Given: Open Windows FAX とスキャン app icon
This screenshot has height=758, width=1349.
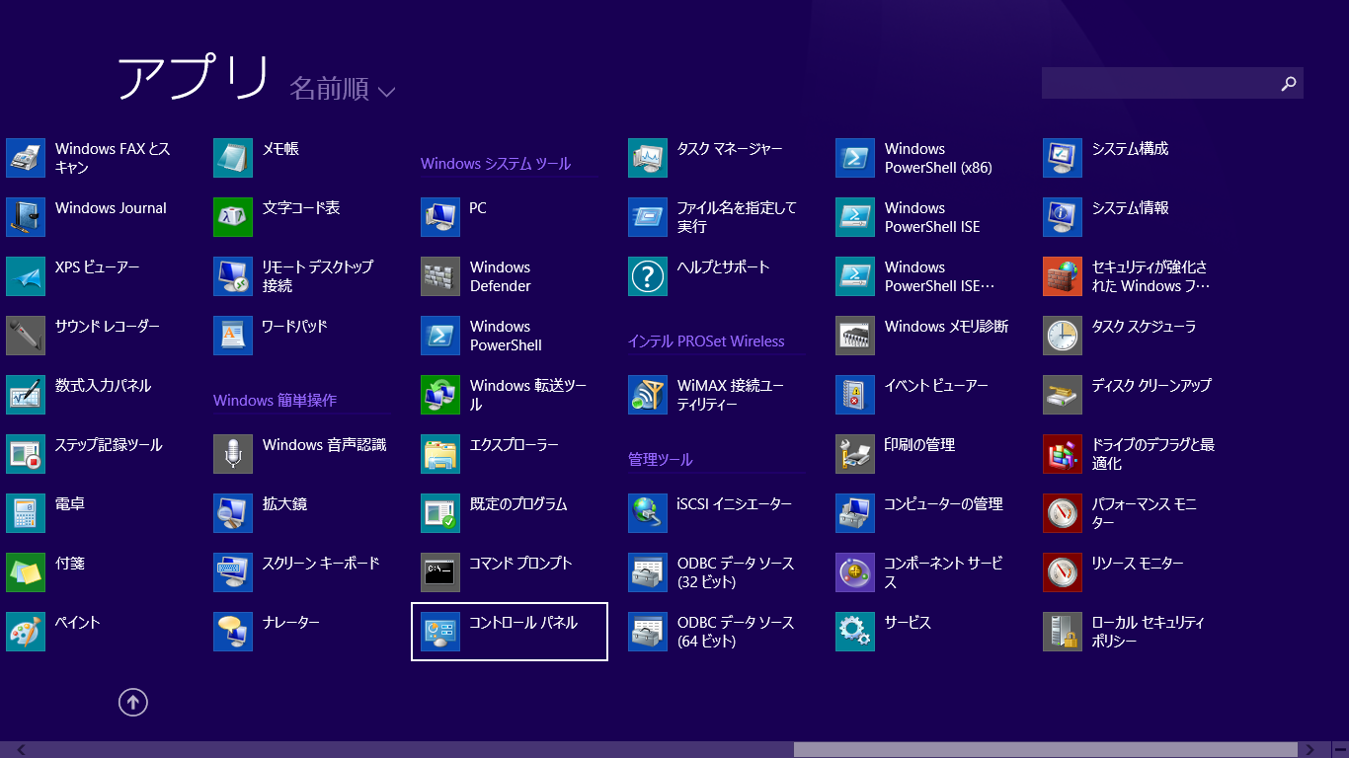Looking at the screenshot, I should (x=26, y=158).
